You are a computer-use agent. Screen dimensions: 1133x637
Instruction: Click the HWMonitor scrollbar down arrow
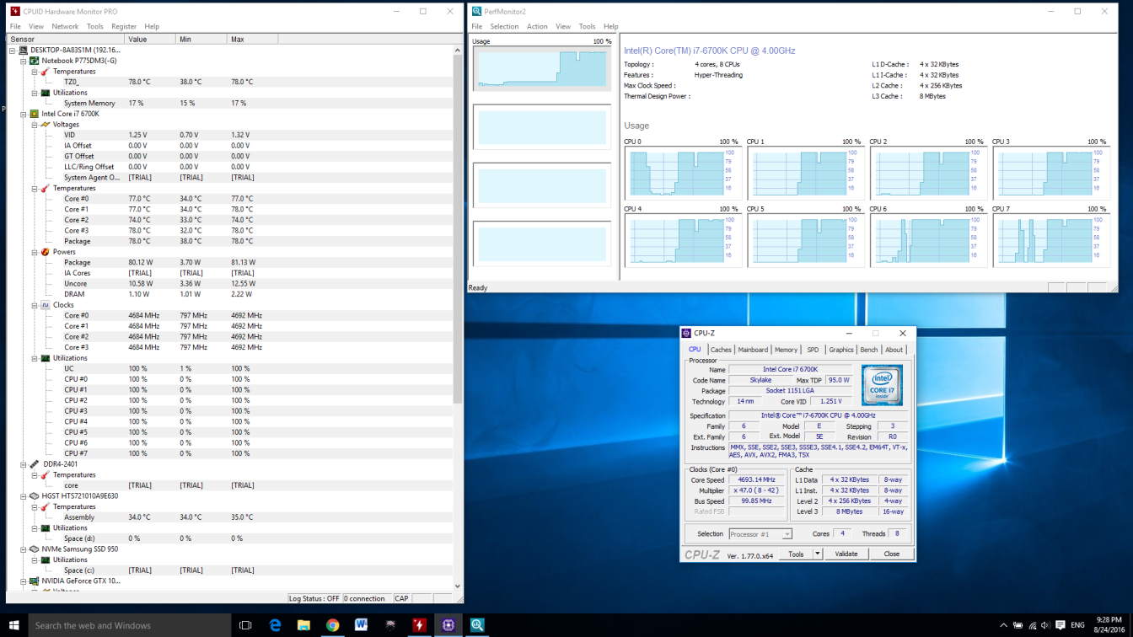click(458, 586)
